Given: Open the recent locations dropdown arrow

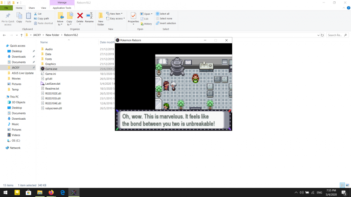Looking at the screenshot, I should tap(17, 35).
